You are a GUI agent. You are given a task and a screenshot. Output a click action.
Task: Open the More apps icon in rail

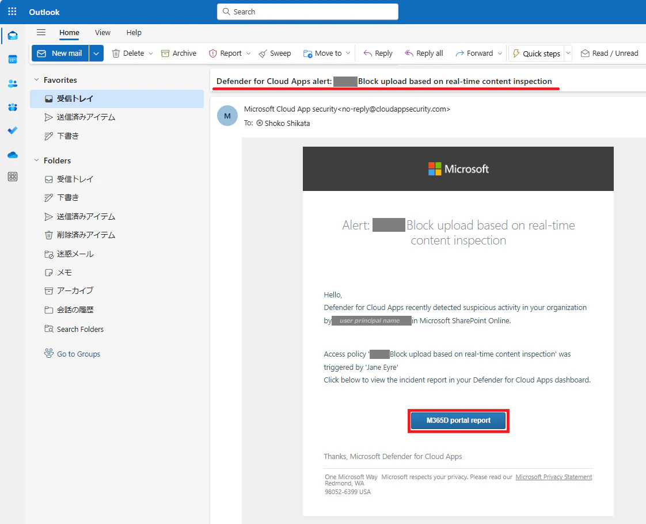click(13, 177)
